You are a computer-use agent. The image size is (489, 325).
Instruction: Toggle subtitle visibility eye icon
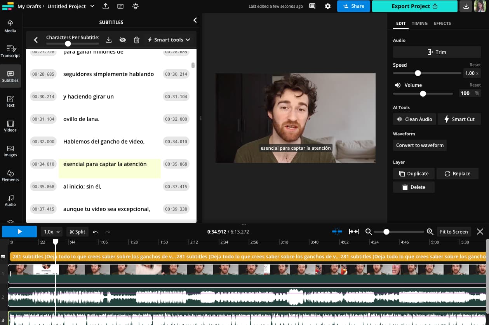[x=123, y=40]
